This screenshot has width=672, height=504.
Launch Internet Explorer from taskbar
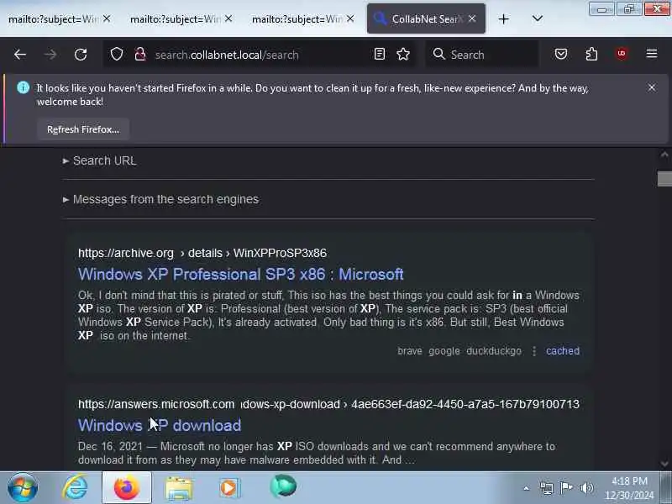[x=76, y=488]
